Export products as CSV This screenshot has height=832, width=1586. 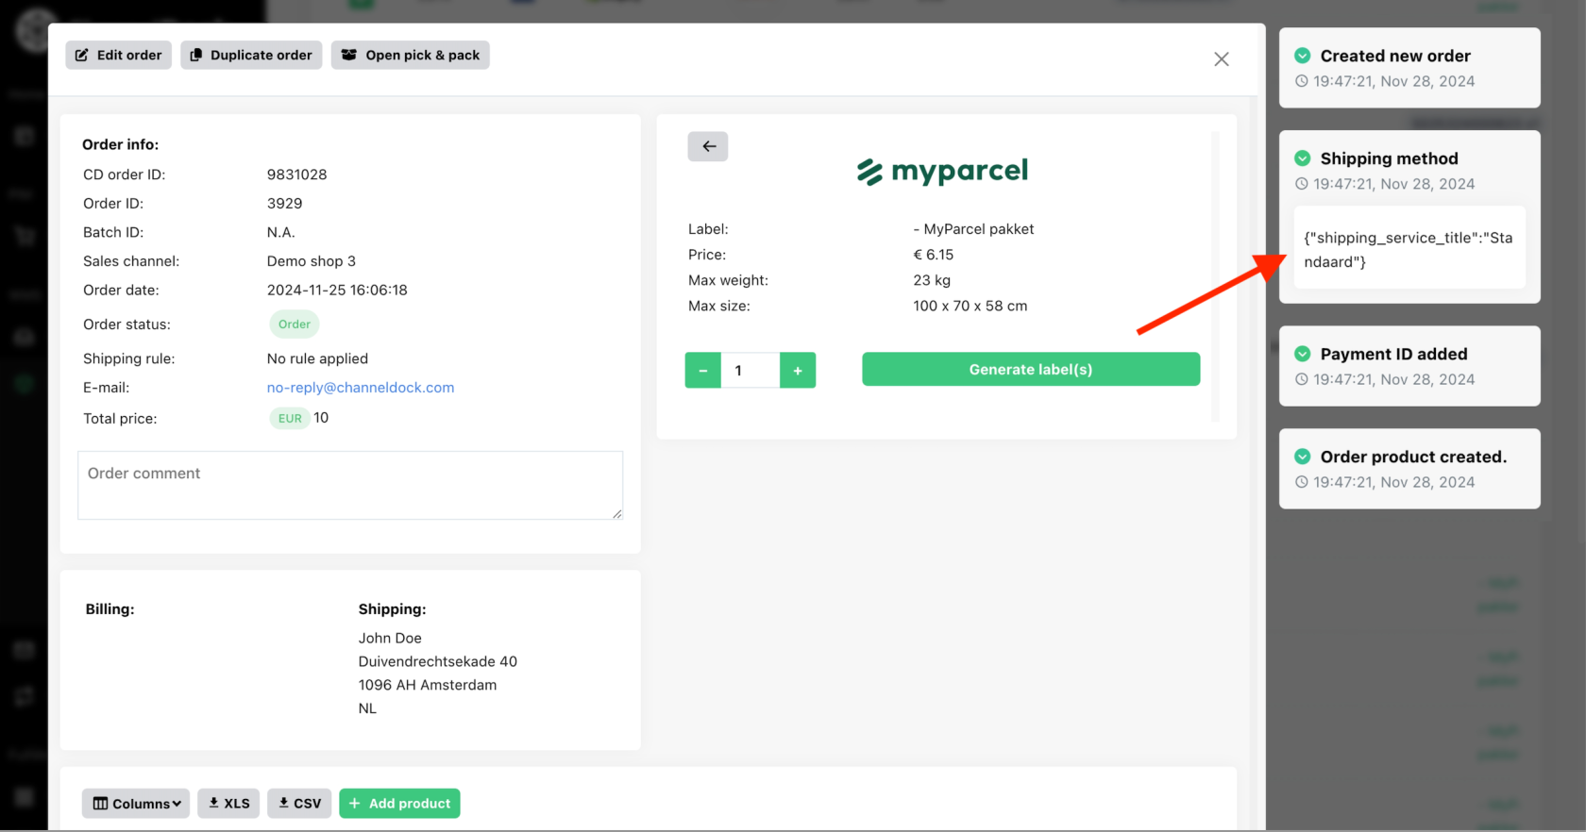point(299,804)
